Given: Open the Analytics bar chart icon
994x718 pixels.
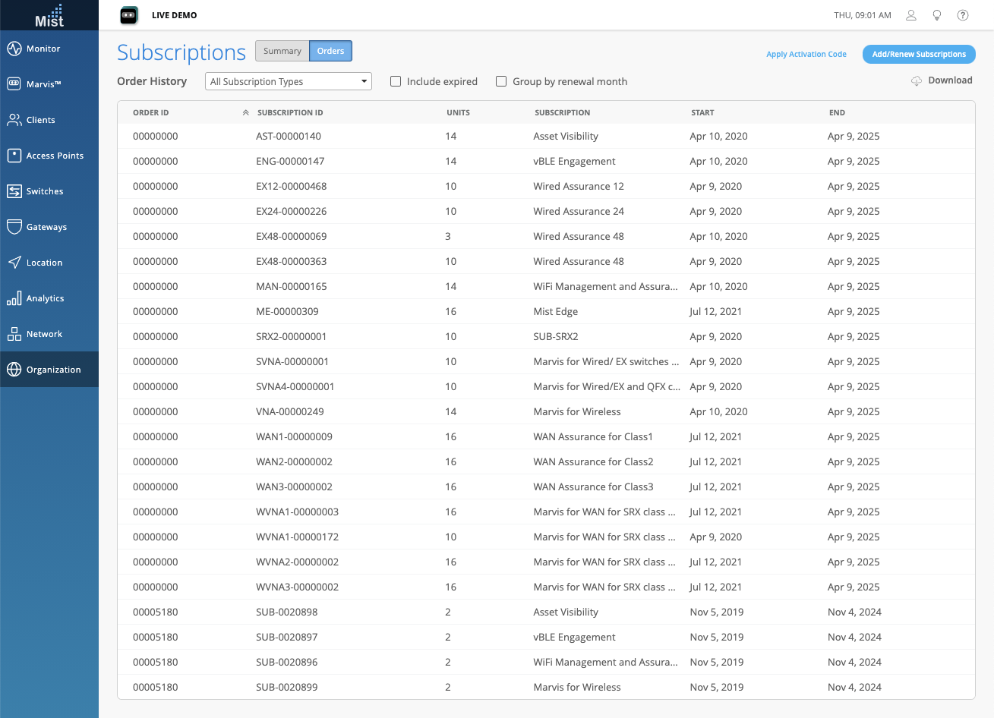Looking at the screenshot, I should point(14,298).
